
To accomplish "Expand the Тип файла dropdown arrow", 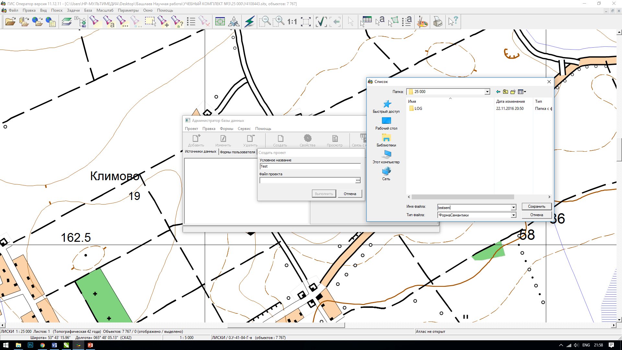I will (x=513, y=215).
